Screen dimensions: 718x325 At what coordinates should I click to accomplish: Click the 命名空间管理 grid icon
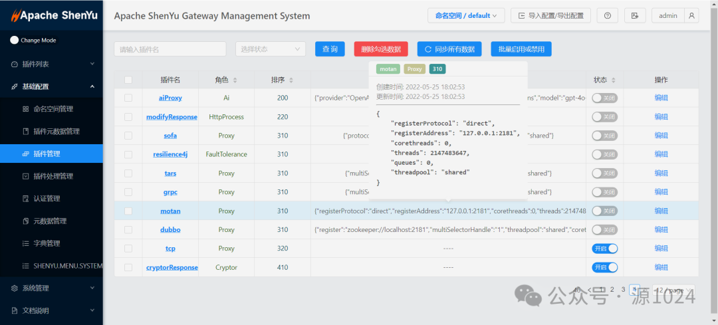26,109
